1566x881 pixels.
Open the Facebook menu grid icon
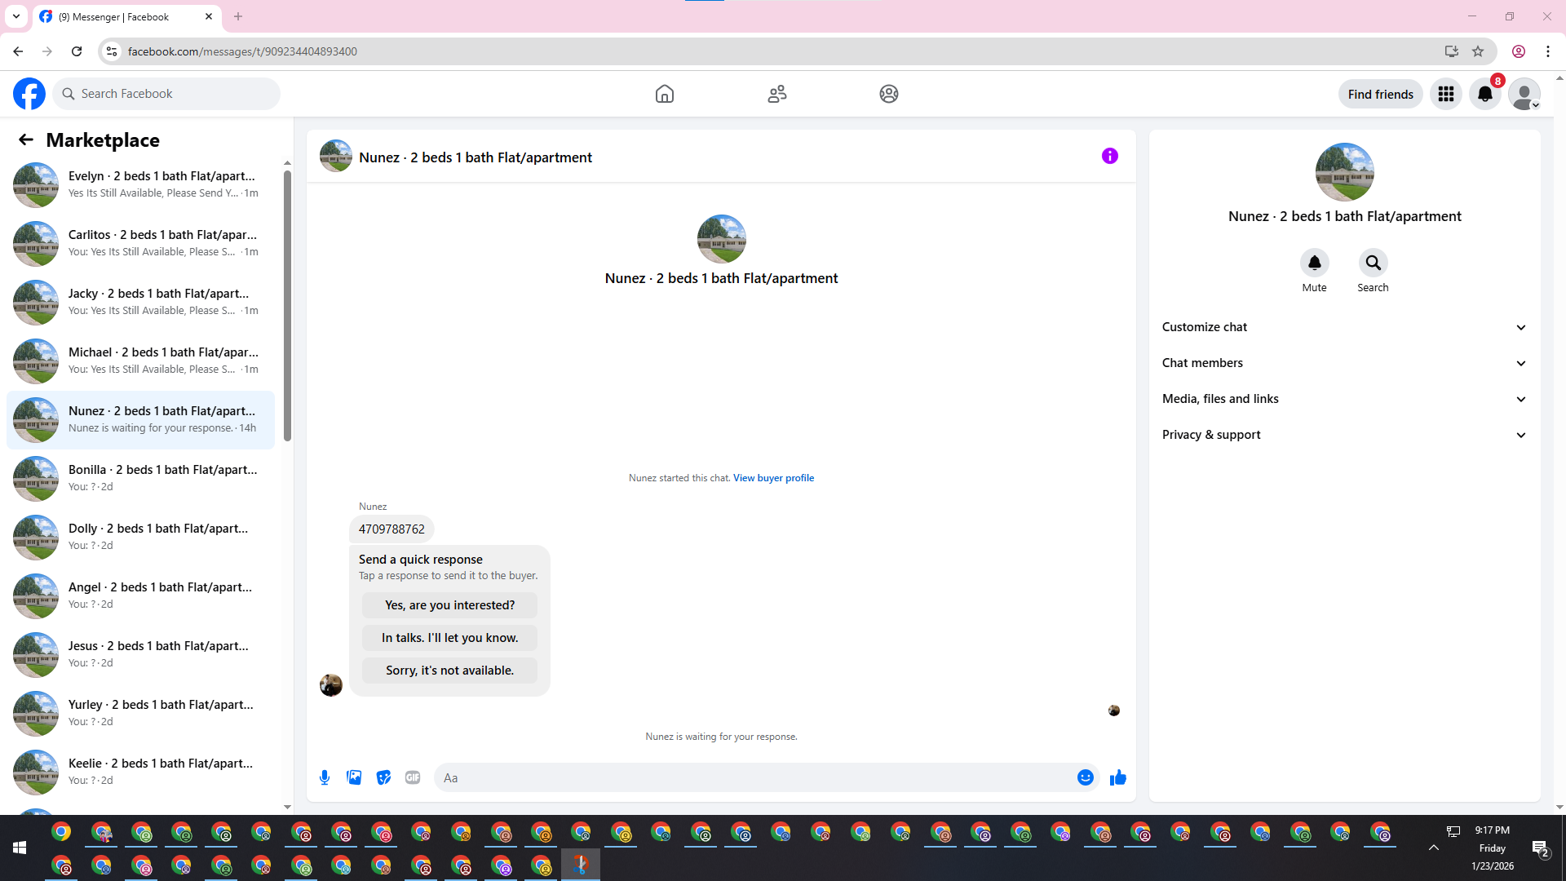click(x=1446, y=94)
